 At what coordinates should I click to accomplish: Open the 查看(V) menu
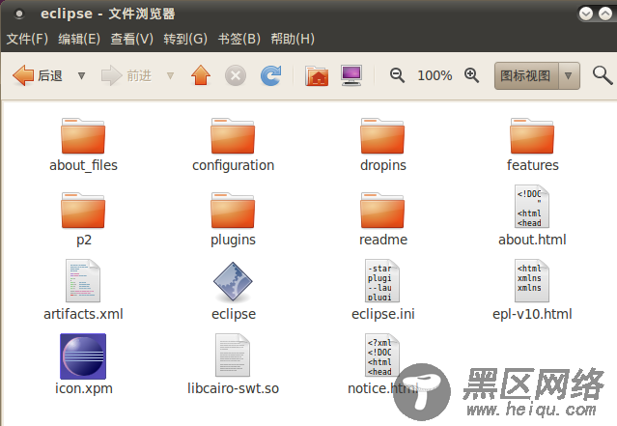click(x=132, y=39)
